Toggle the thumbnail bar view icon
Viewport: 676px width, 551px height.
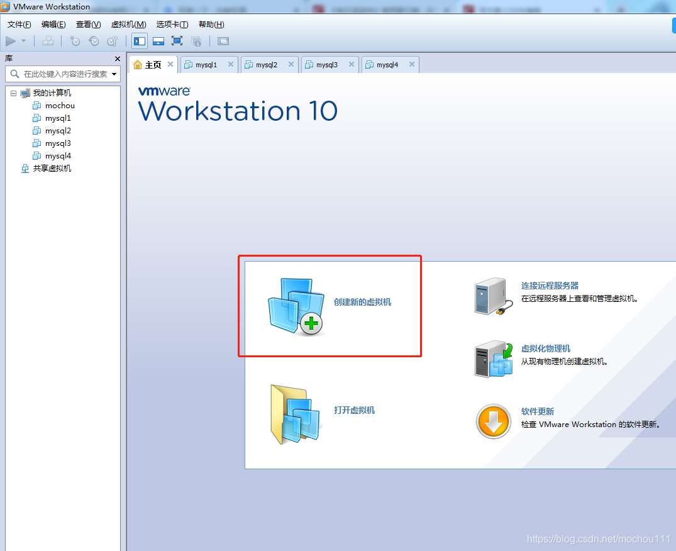pos(158,41)
